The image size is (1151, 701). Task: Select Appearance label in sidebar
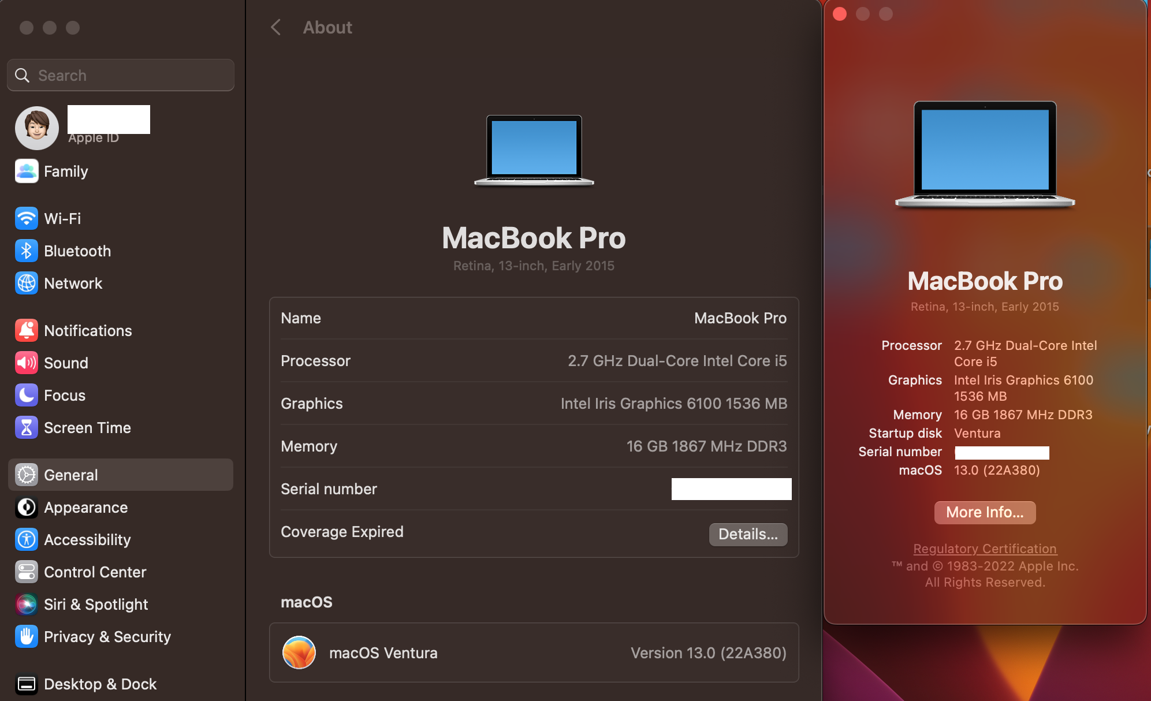85,508
